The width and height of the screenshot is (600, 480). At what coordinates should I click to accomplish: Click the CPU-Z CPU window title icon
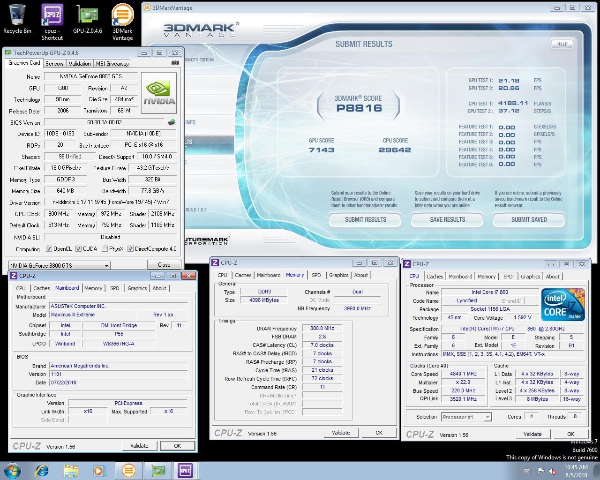click(407, 264)
